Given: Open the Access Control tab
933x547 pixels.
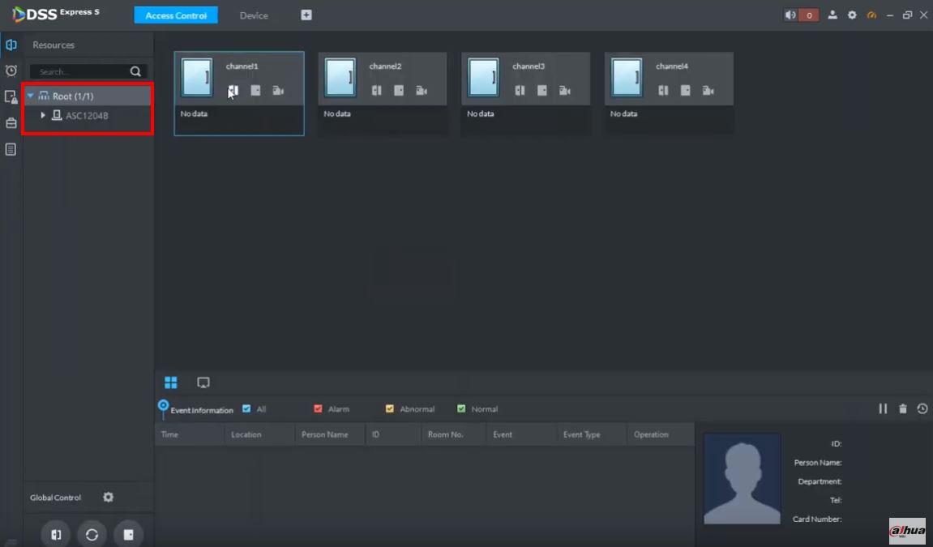Looking at the screenshot, I should (176, 15).
